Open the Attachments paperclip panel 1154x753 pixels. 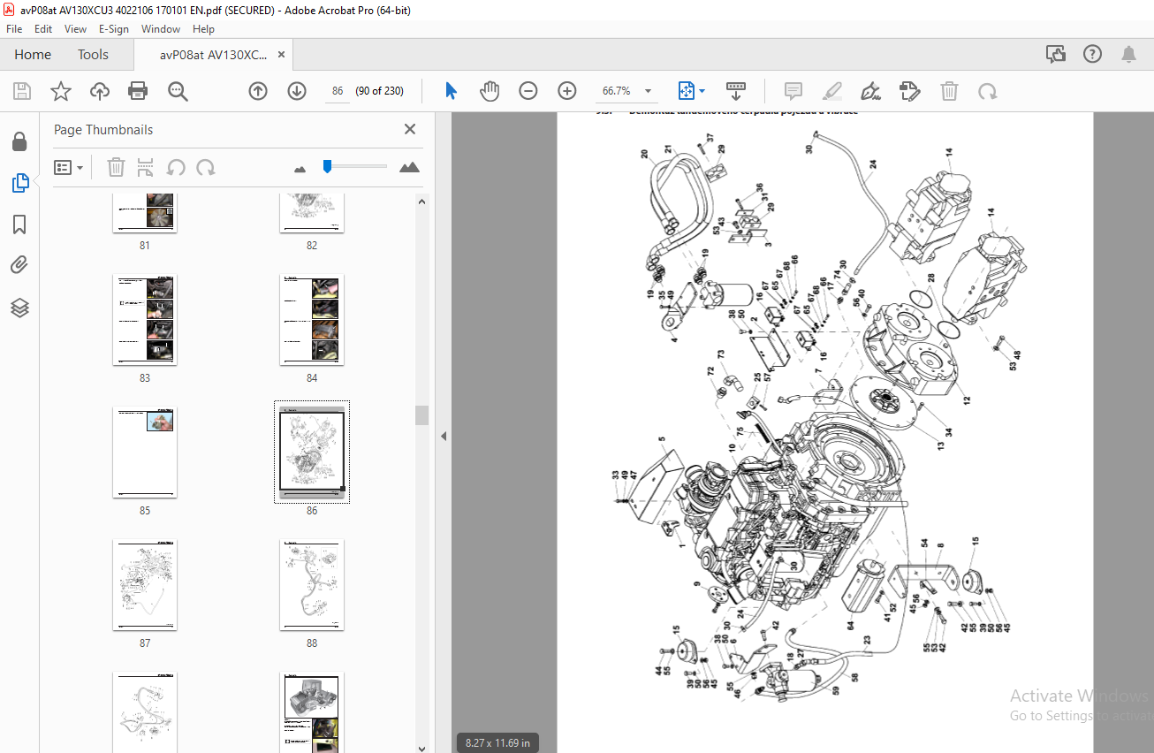pos(19,265)
